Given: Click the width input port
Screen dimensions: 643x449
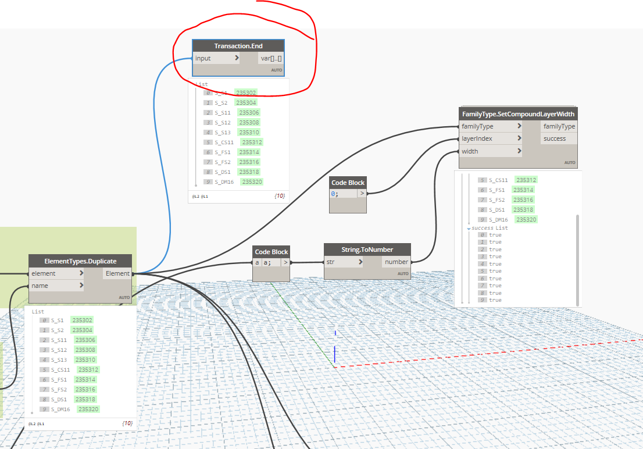Looking at the screenshot, I should pyautogui.click(x=490, y=151).
